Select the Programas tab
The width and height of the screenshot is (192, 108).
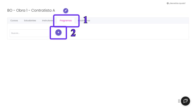click(x=66, y=21)
